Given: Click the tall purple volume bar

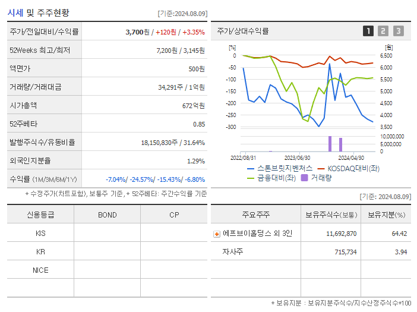Looking at the screenshot, I should point(330,144).
